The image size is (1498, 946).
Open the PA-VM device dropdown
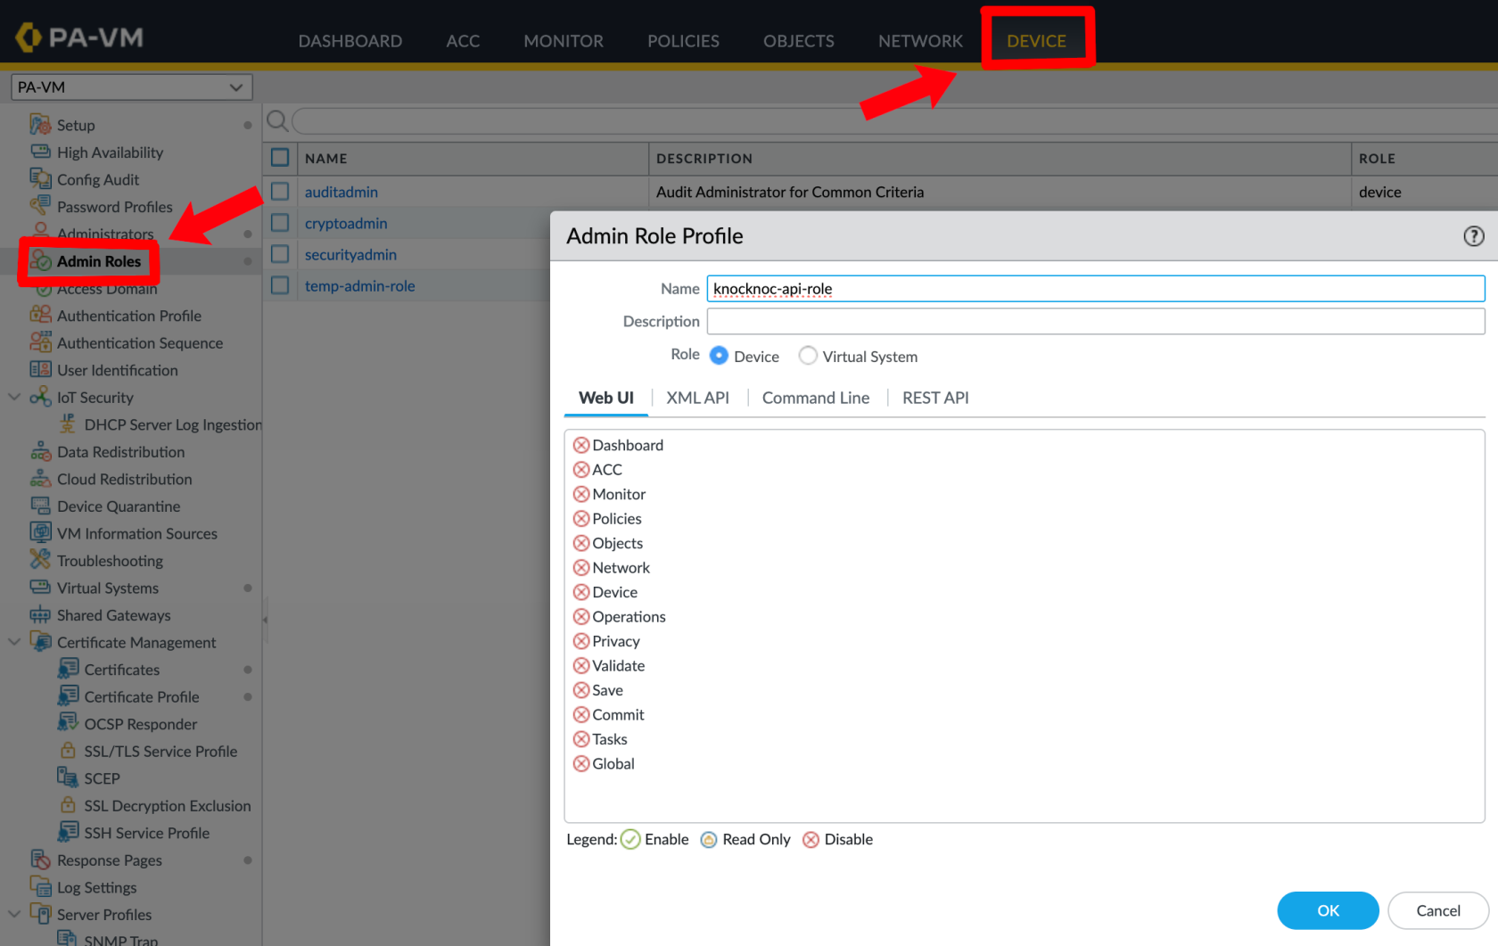(131, 87)
